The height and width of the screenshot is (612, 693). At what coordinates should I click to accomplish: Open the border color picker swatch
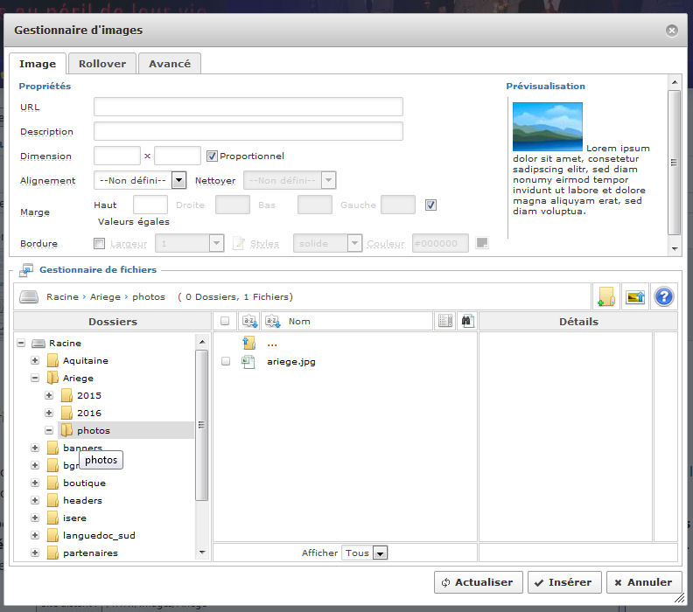click(x=482, y=243)
